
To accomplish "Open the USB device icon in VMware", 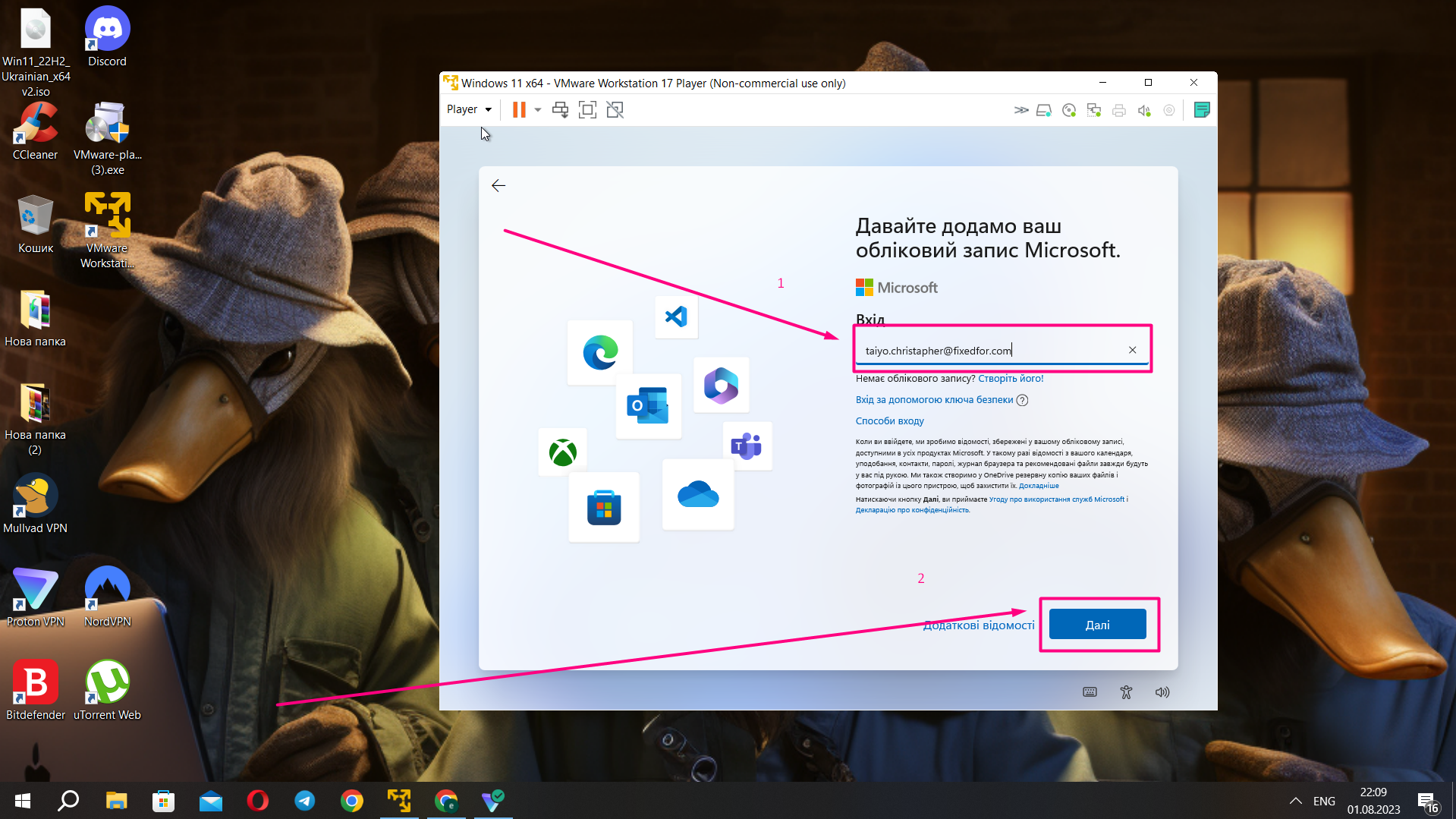I will (x=1169, y=110).
